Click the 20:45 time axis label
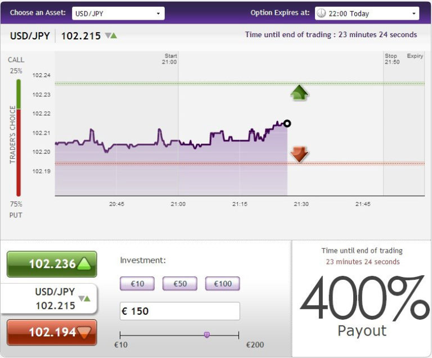This screenshot has width=432, height=358. (116, 204)
